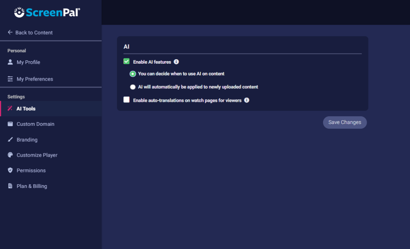Click the My Preferences sliders icon

[10, 79]
